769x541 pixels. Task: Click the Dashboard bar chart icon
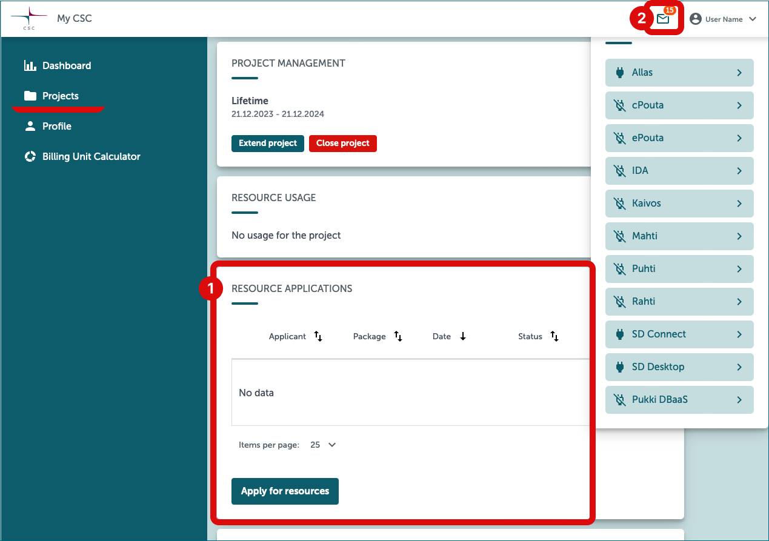point(30,65)
